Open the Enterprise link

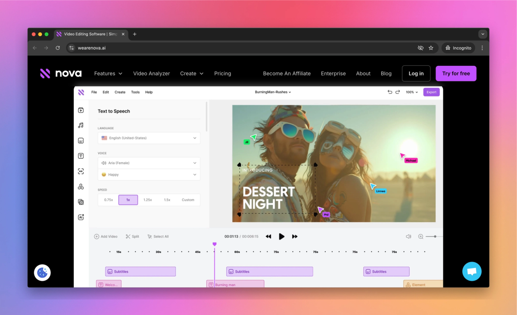[x=333, y=74]
